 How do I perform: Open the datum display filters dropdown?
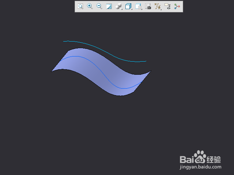(x=158, y=7)
